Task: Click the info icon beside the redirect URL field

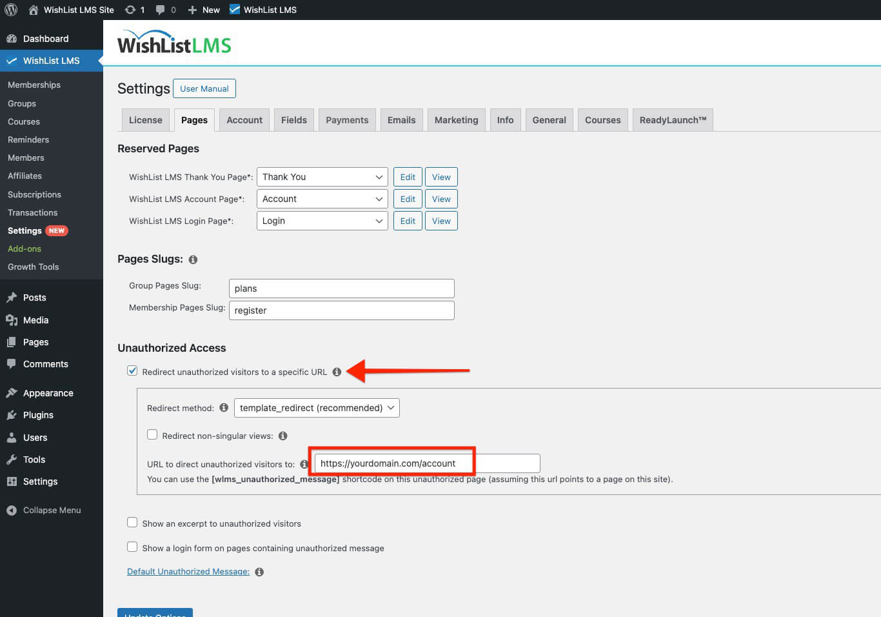Action: [x=304, y=463]
